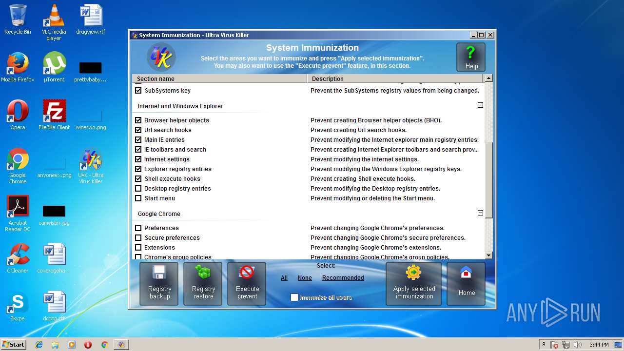
Task: Launch FileZilla Client shortcut
Action: point(54,115)
